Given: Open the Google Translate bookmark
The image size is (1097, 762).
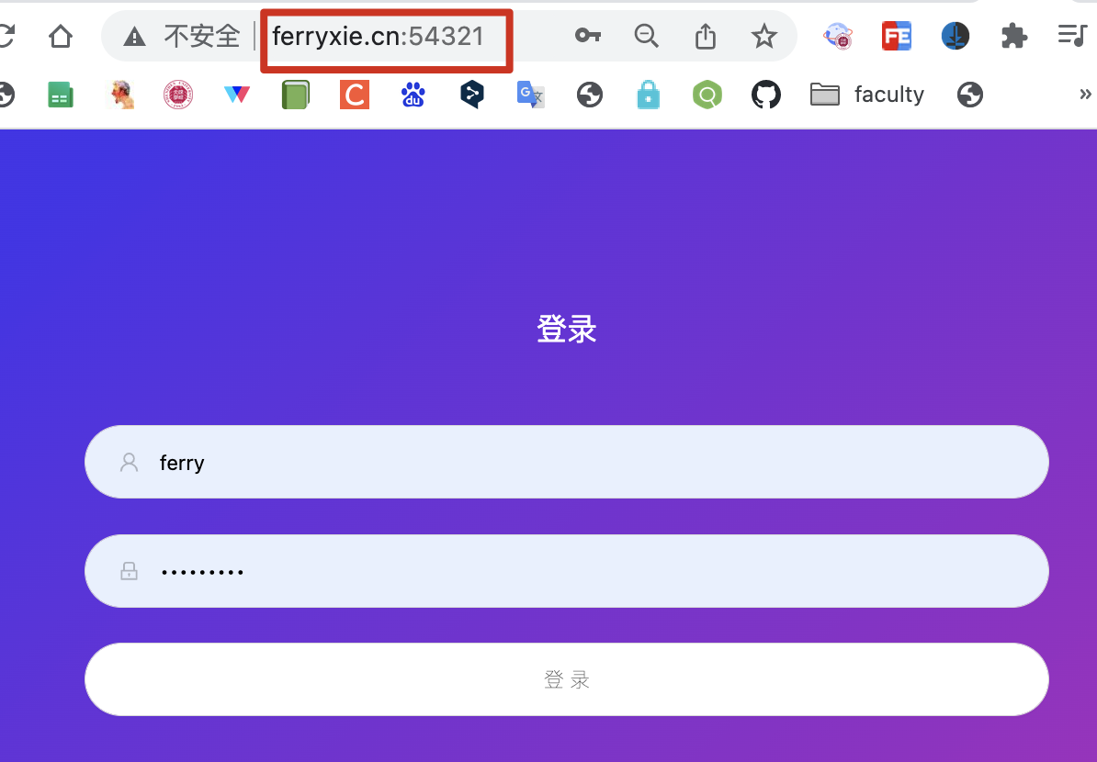Looking at the screenshot, I should tap(530, 95).
